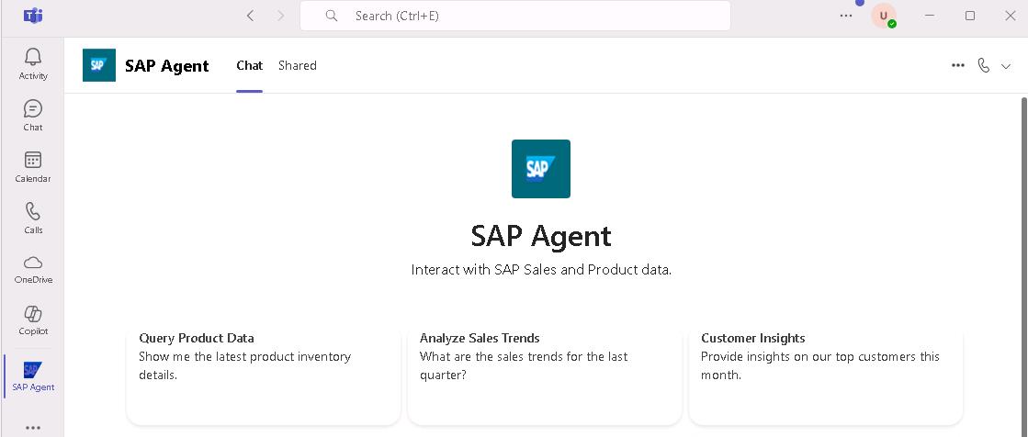The width and height of the screenshot is (1028, 437).
Task: Switch to the Shared tab
Action: click(x=298, y=65)
